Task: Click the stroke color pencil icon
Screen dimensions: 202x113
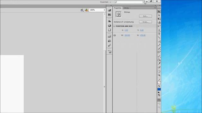Action: [x=159, y=80]
